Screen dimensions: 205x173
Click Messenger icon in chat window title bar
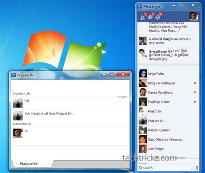tap(13, 75)
